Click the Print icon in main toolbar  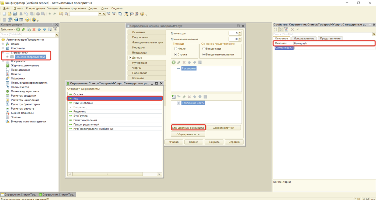pyautogui.click(x=38, y=14)
